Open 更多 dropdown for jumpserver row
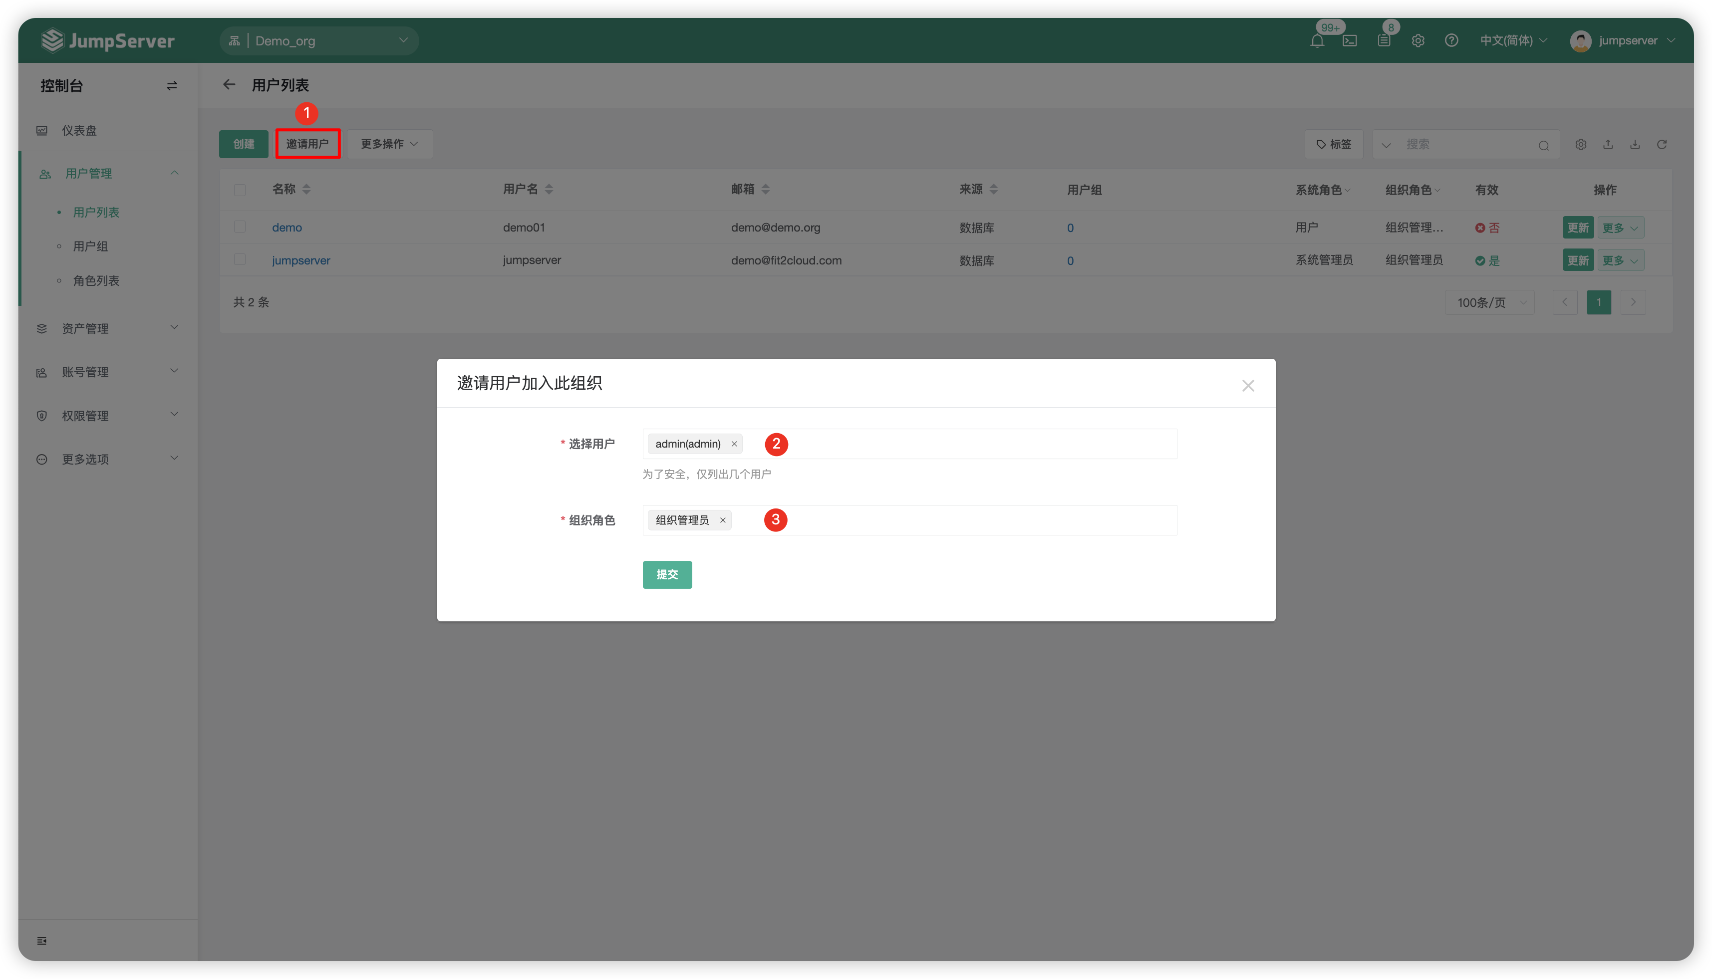The width and height of the screenshot is (1712, 979). (1621, 261)
